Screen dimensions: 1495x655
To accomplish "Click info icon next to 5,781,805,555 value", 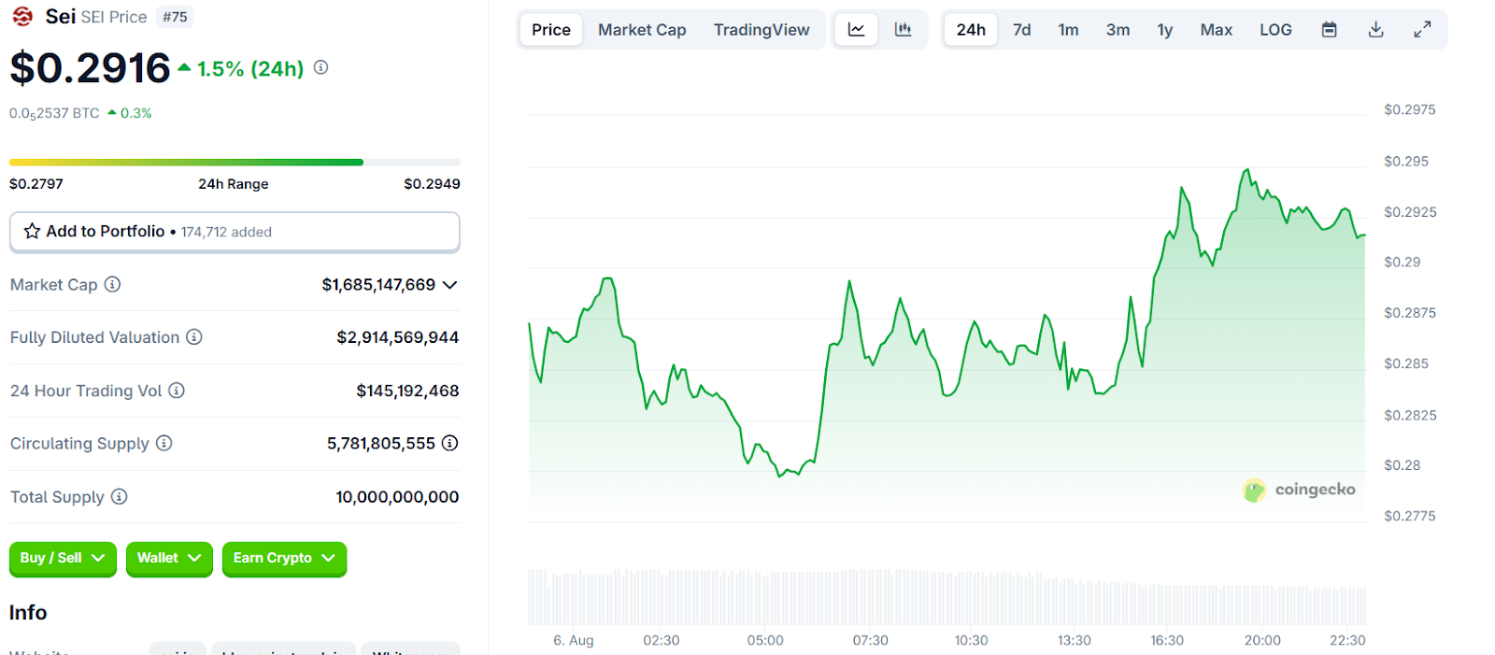I will coord(449,443).
